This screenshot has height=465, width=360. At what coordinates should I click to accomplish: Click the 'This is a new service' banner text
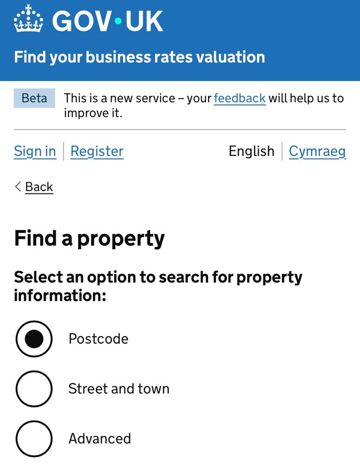click(x=137, y=98)
